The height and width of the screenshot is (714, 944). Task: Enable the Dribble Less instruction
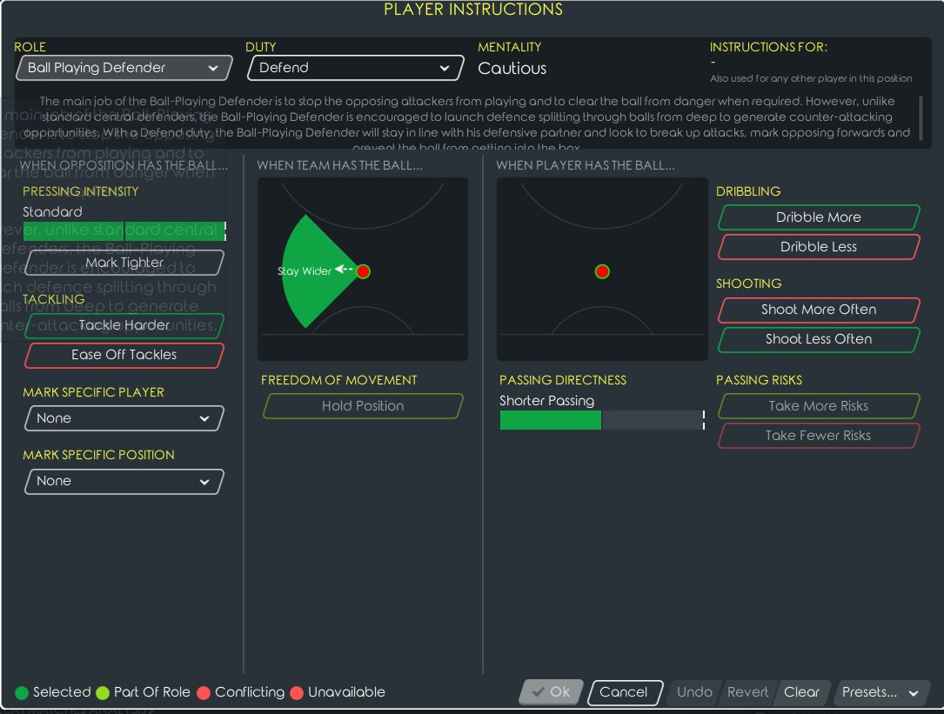click(x=819, y=247)
